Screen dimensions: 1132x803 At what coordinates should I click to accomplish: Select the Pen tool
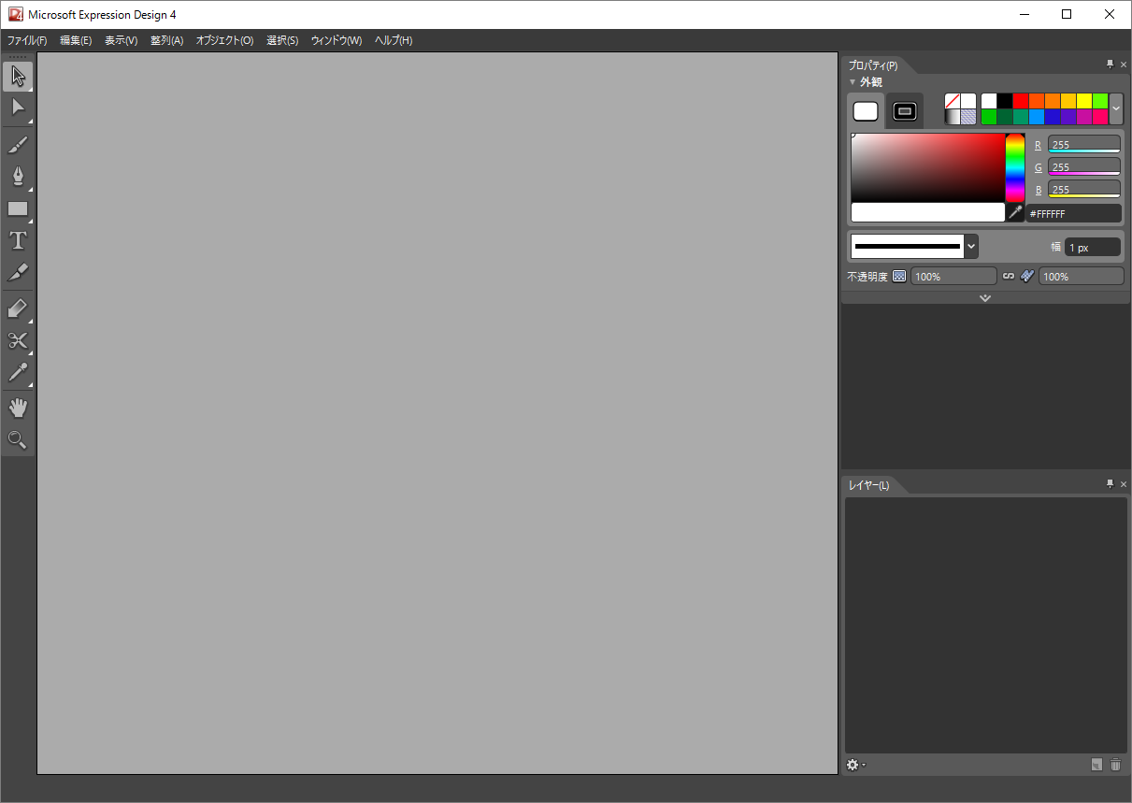click(18, 177)
